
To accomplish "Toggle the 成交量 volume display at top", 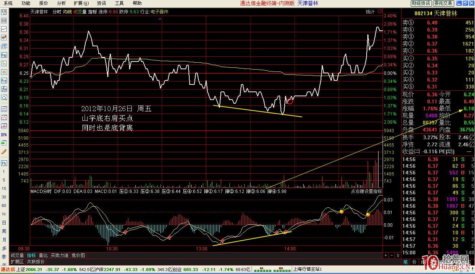I will point(79,11).
